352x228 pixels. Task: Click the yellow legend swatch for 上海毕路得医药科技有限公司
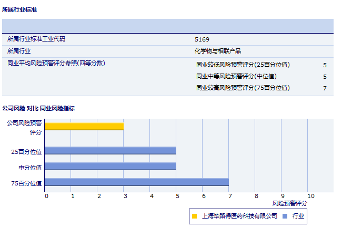[x=195, y=216]
